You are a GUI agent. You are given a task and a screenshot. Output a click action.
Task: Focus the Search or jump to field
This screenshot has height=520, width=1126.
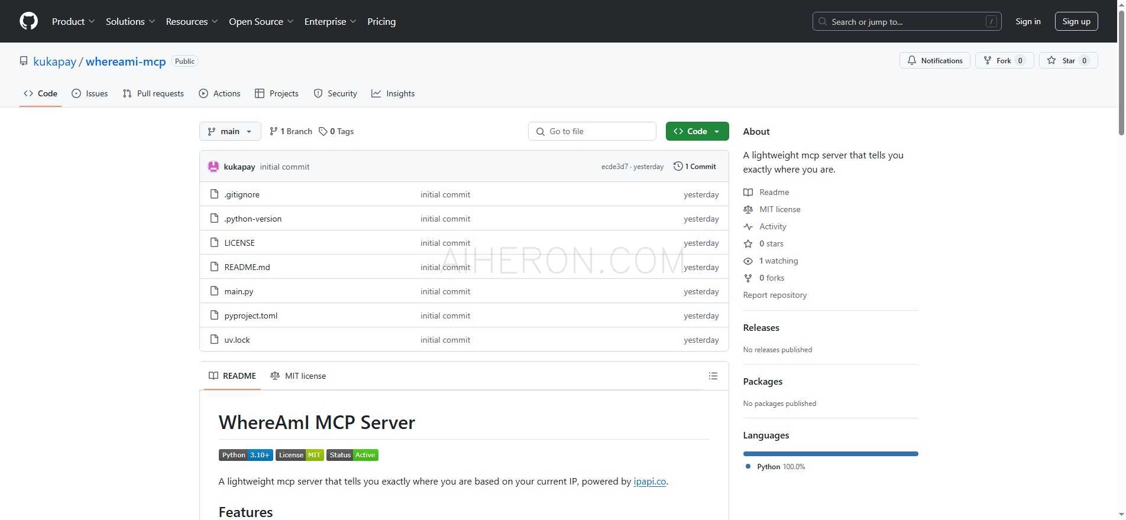(907, 21)
